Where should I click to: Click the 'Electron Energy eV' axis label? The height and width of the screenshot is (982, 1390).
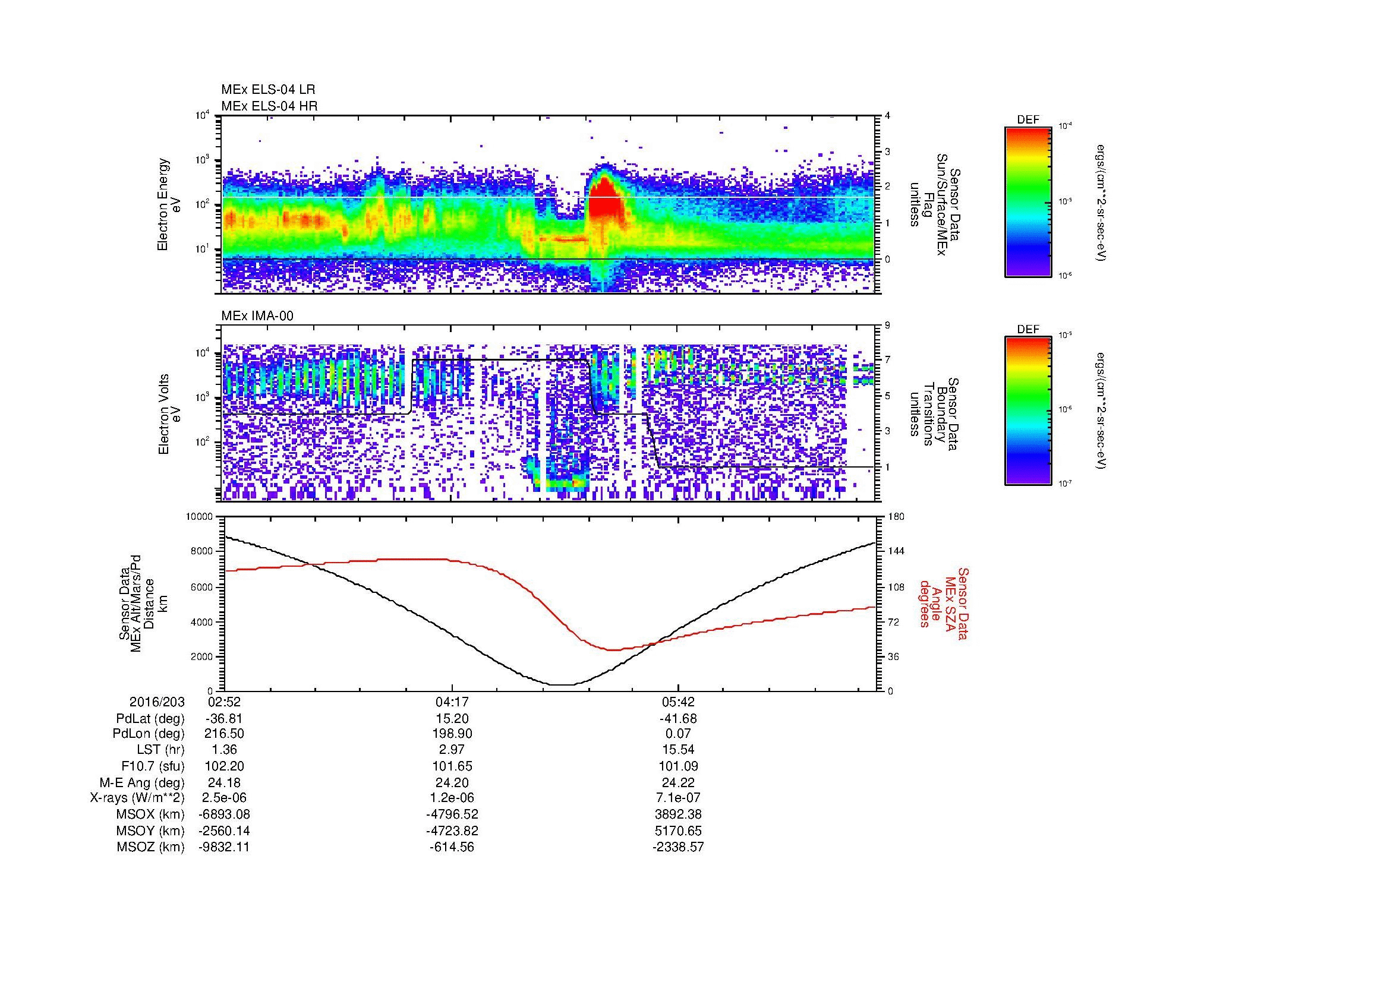pos(169,204)
